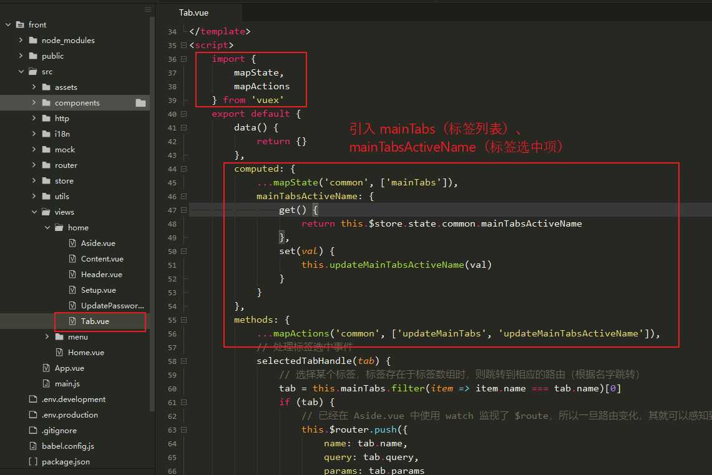Screen dimensions: 712x475
Task: Open the Home.vue file
Action: [x=86, y=352]
